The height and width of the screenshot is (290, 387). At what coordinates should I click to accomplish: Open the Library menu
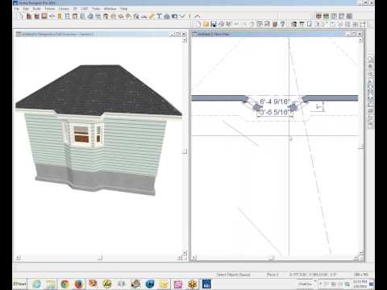click(64, 9)
